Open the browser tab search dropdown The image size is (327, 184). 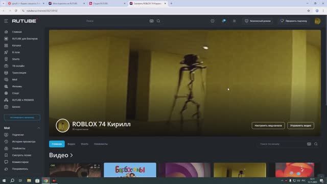(x=3, y=4)
